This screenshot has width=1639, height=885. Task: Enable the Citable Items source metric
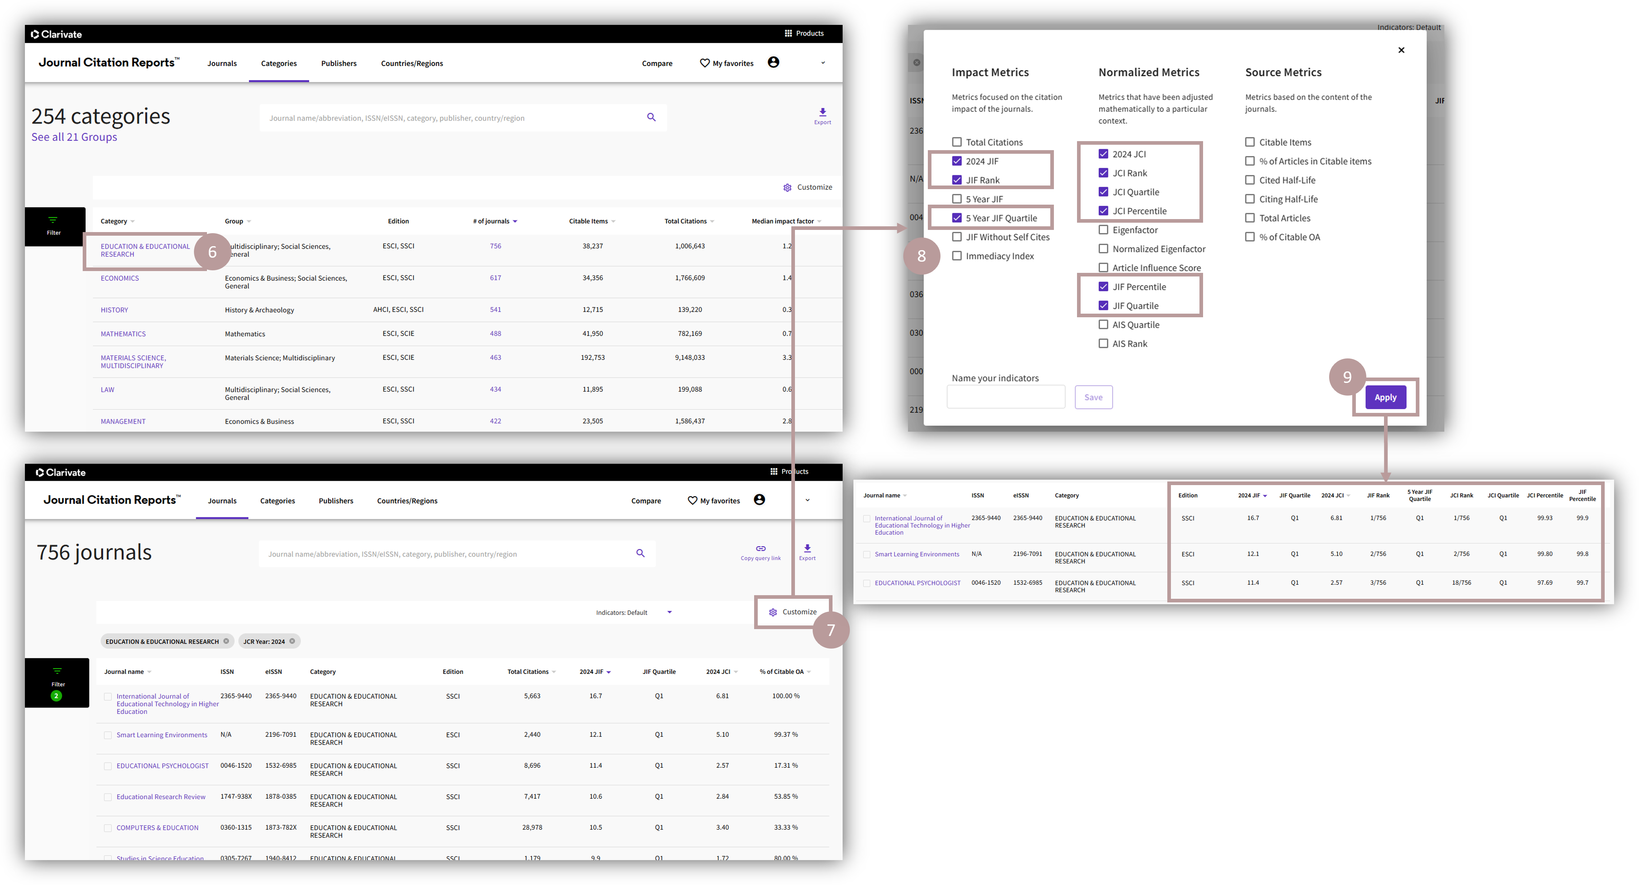(1250, 142)
